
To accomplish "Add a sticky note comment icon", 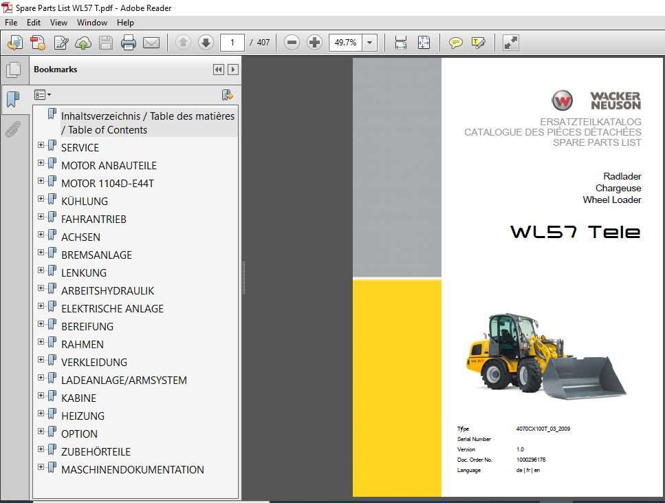I will (455, 43).
